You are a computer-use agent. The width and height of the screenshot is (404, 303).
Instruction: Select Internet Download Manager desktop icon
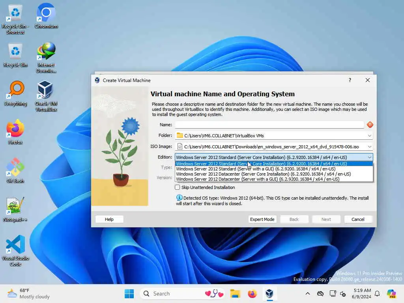(46, 58)
